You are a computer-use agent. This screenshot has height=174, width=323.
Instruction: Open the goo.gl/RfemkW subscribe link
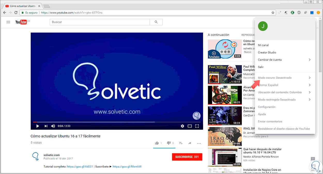tap(127, 166)
